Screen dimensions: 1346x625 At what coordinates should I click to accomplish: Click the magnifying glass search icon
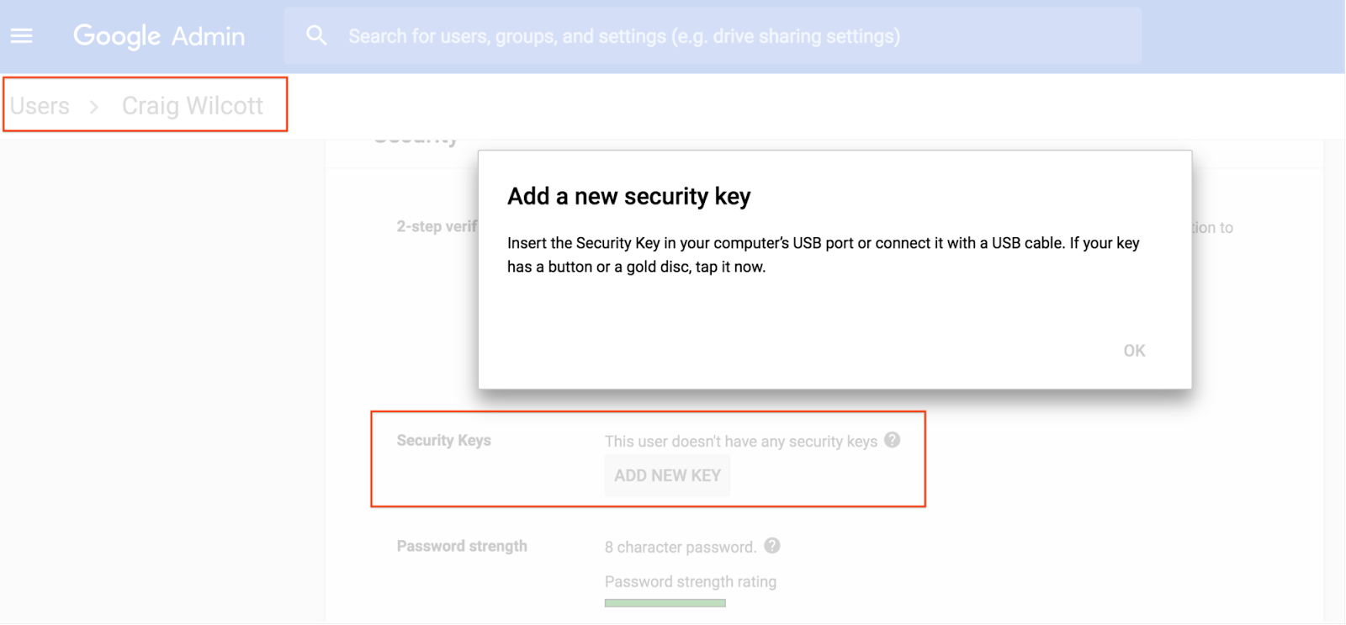coord(316,35)
